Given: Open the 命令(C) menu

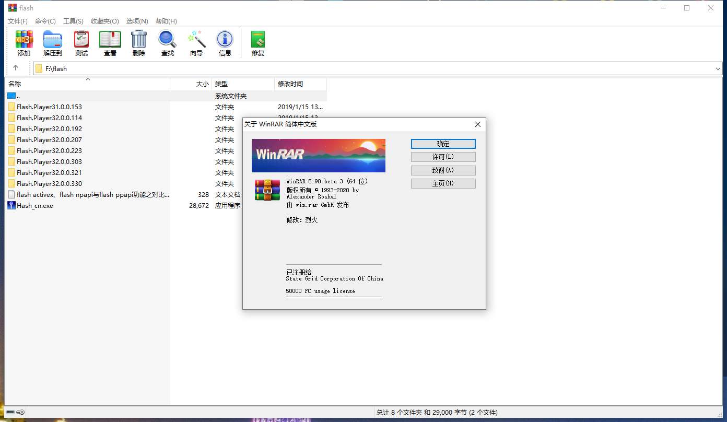Looking at the screenshot, I should pos(45,21).
